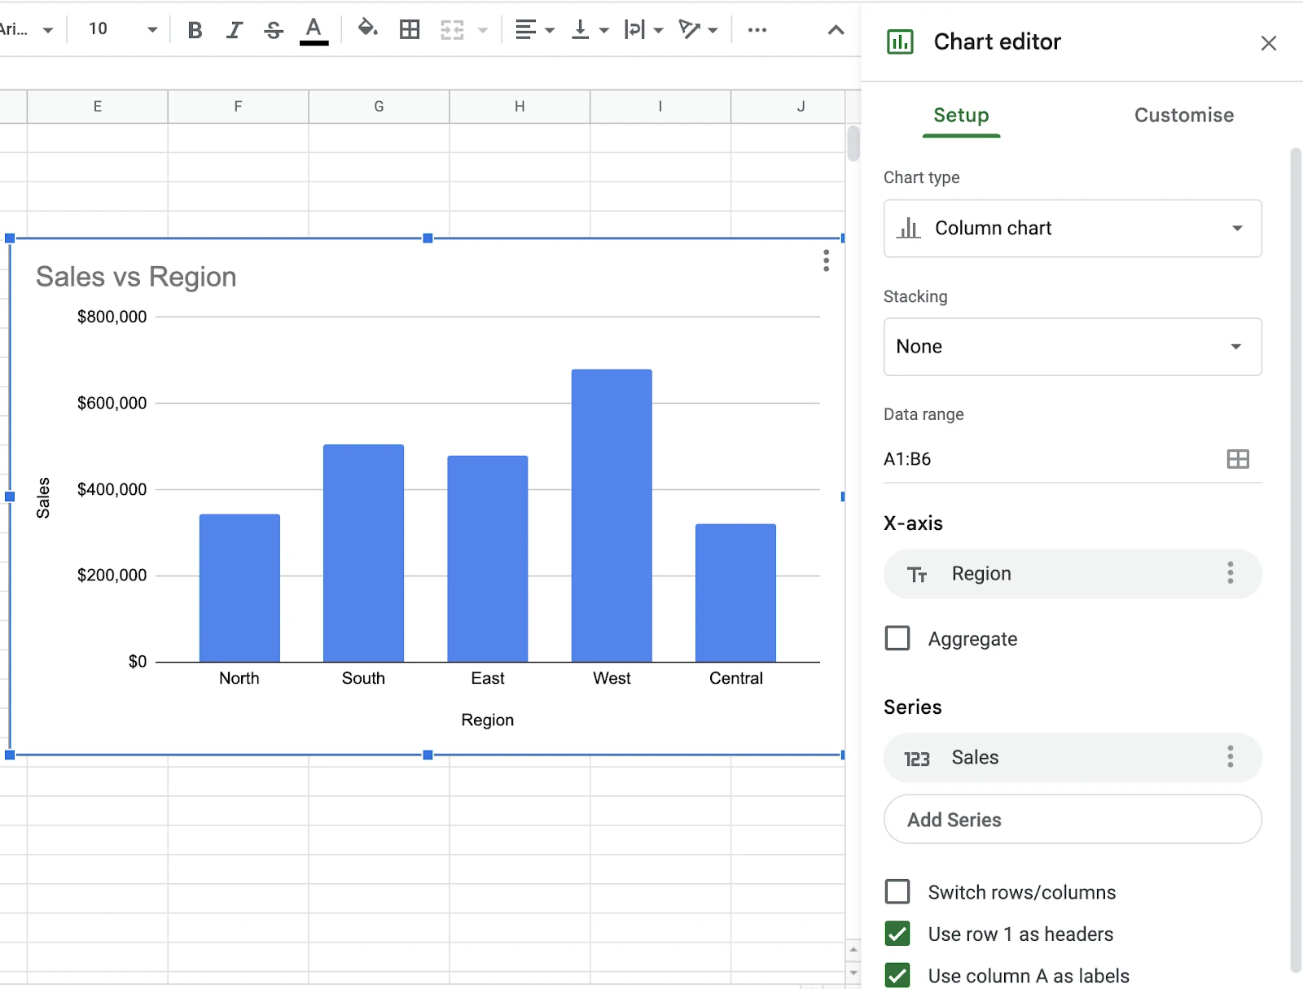Click the West axis label
This screenshot has height=989, width=1303.
(x=612, y=678)
